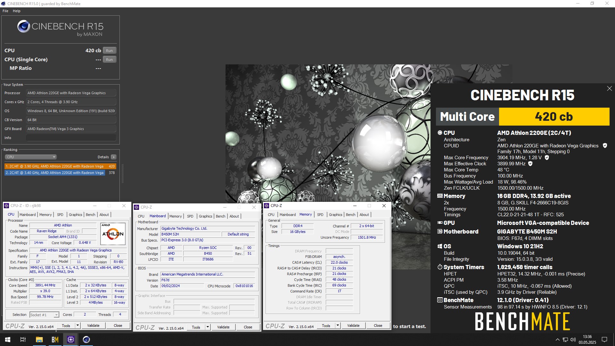This screenshot has width=615, height=346.
Task: Click the BIOS Version F67d field
Action: click(208, 280)
